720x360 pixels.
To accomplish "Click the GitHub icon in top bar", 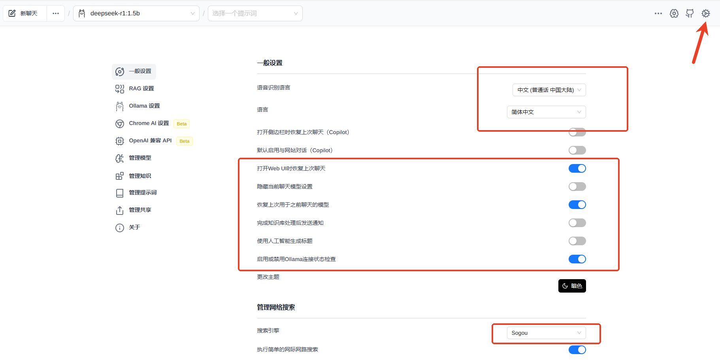I will [x=690, y=13].
